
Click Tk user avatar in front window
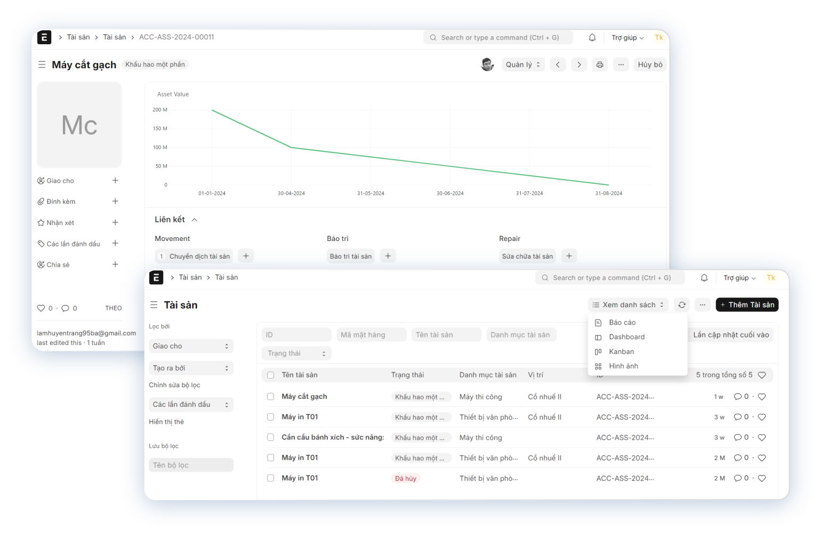click(x=771, y=278)
